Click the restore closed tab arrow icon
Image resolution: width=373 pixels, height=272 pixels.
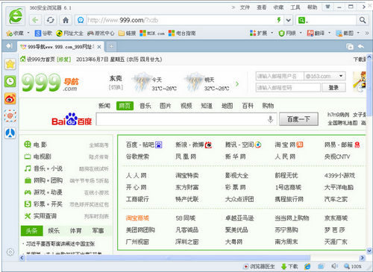click(x=361, y=46)
